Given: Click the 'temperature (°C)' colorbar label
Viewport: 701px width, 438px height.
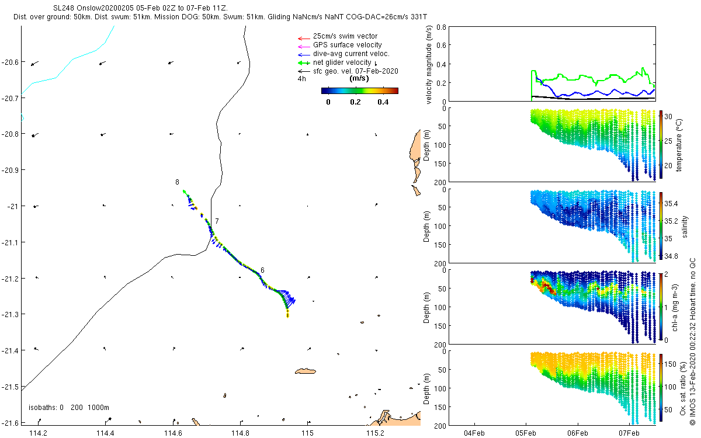Looking at the screenshot, I should (679, 145).
